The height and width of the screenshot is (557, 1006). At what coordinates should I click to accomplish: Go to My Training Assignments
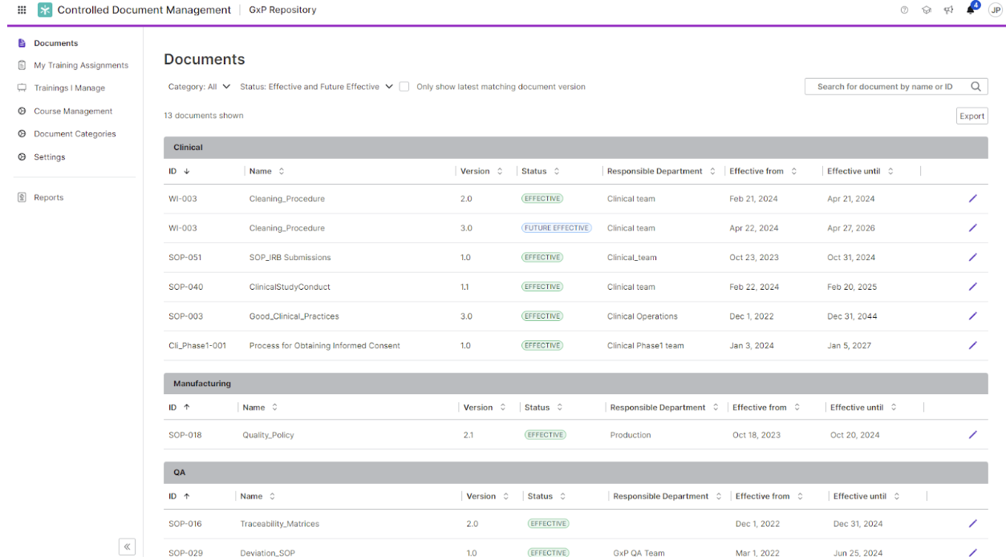tap(80, 66)
